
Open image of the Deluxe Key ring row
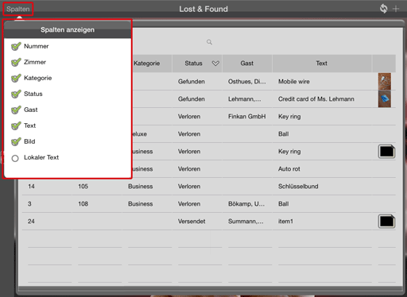(x=386, y=152)
